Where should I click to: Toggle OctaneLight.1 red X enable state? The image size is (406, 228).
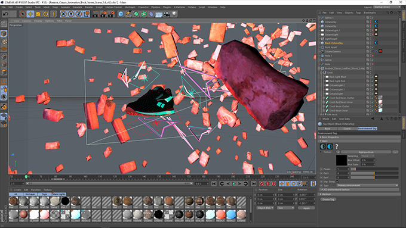373,30
